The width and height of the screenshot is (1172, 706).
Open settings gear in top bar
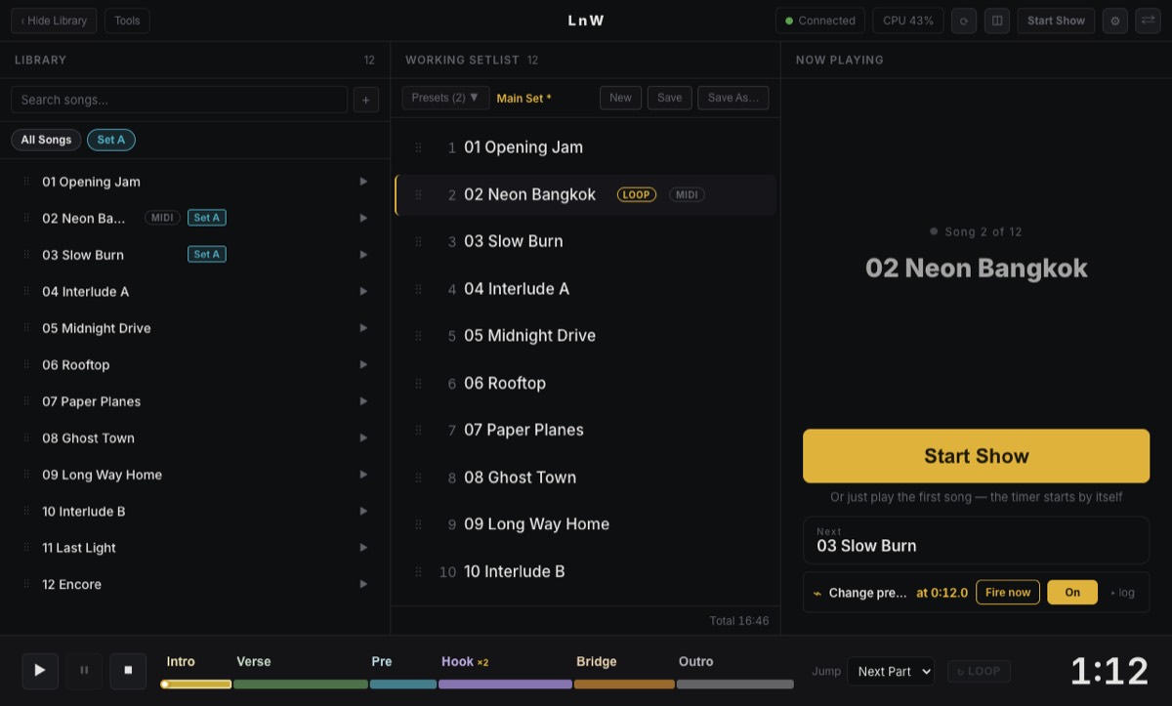point(1115,21)
